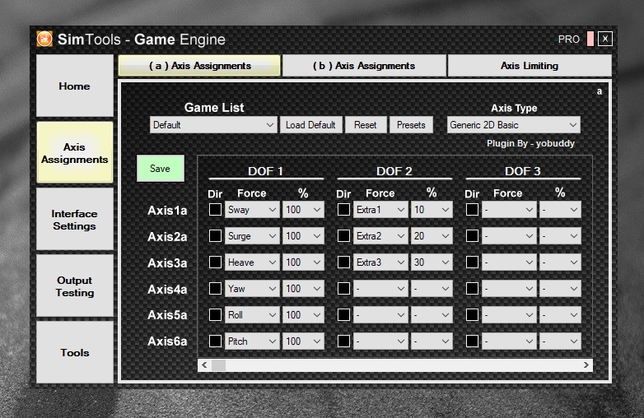This screenshot has width=644, height=418.
Task: Click the pink indicator beside PRO
Action: [x=590, y=39]
